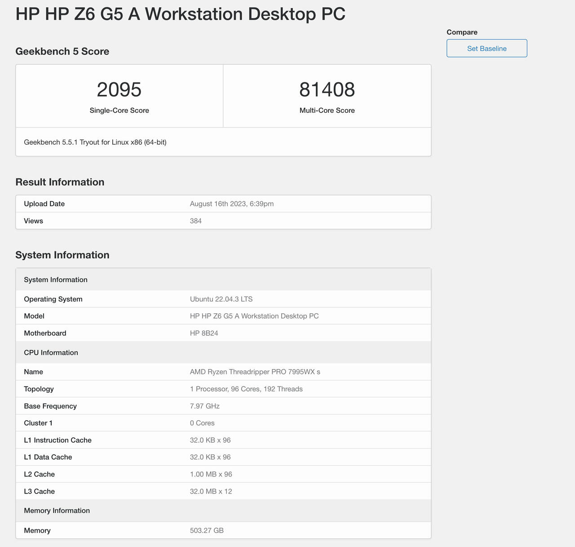
Task: Click the Topology label
Action: 39,389
